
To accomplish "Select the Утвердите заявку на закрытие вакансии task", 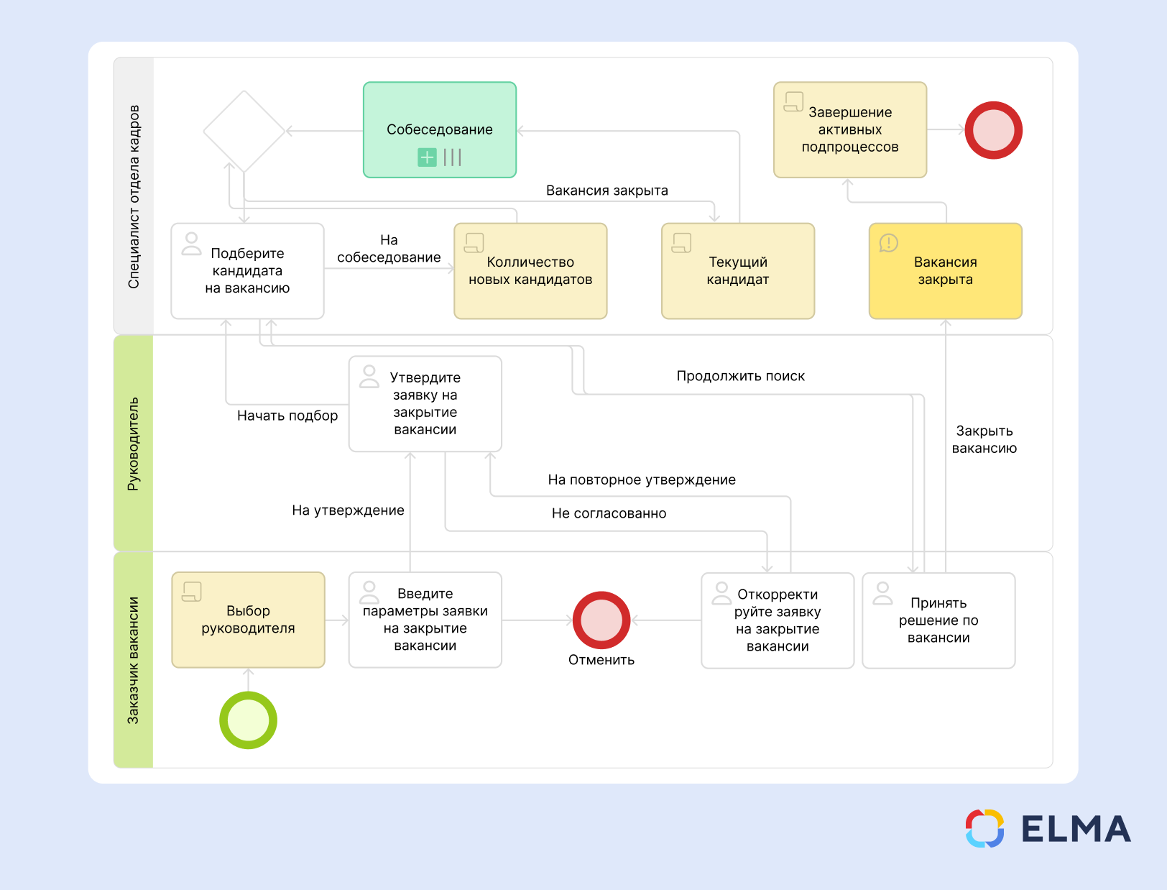I will pos(425,404).
